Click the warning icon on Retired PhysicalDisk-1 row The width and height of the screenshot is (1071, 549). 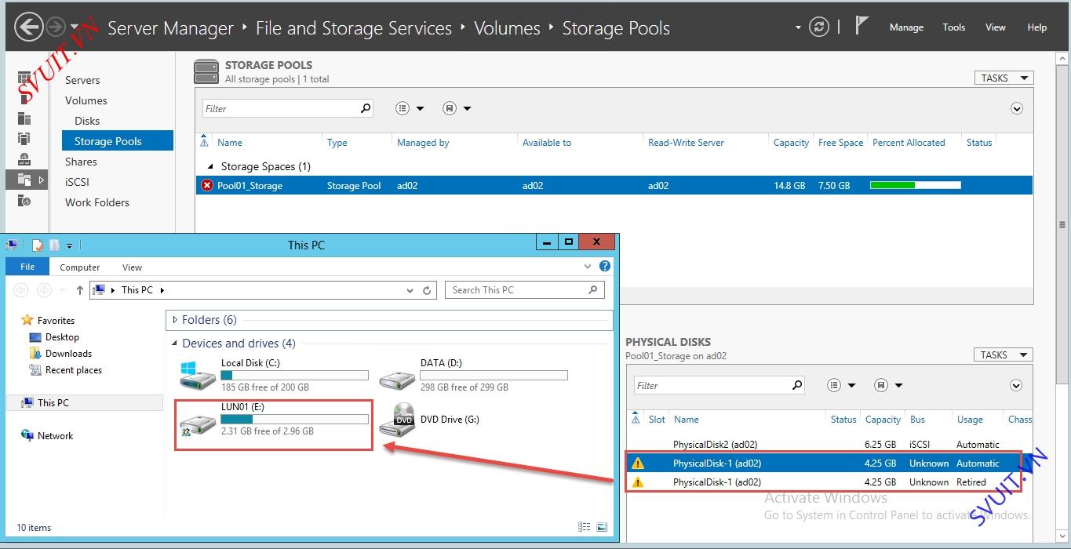point(637,482)
